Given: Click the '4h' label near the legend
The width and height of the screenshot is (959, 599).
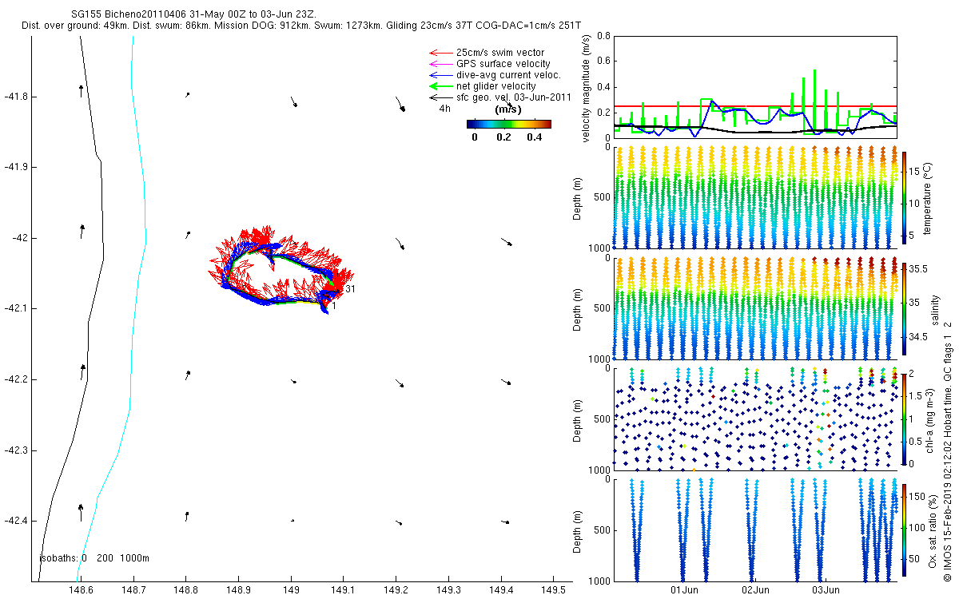Looking at the screenshot, I should [x=445, y=109].
